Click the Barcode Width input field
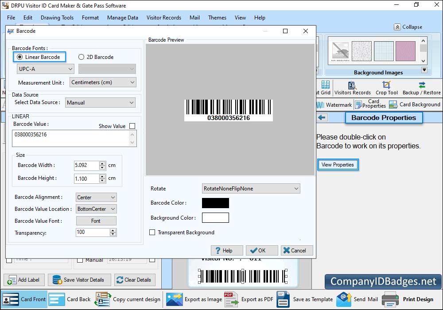The height and width of the screenshot is (310, 443). (x=87, y=166)
